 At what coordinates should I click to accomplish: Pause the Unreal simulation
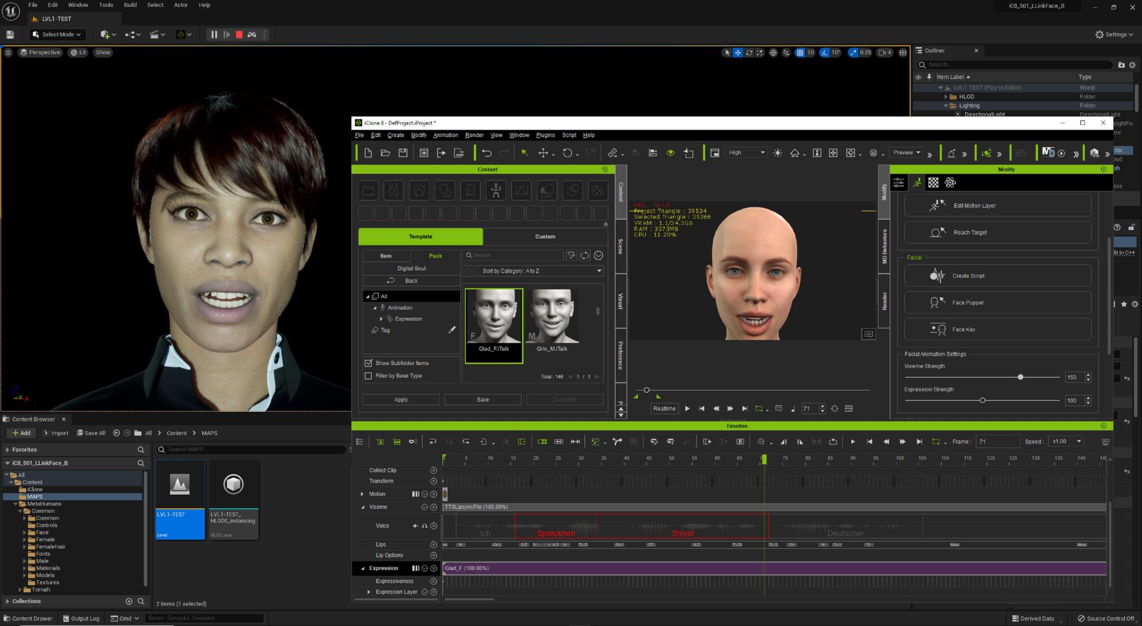click(214, 35)
